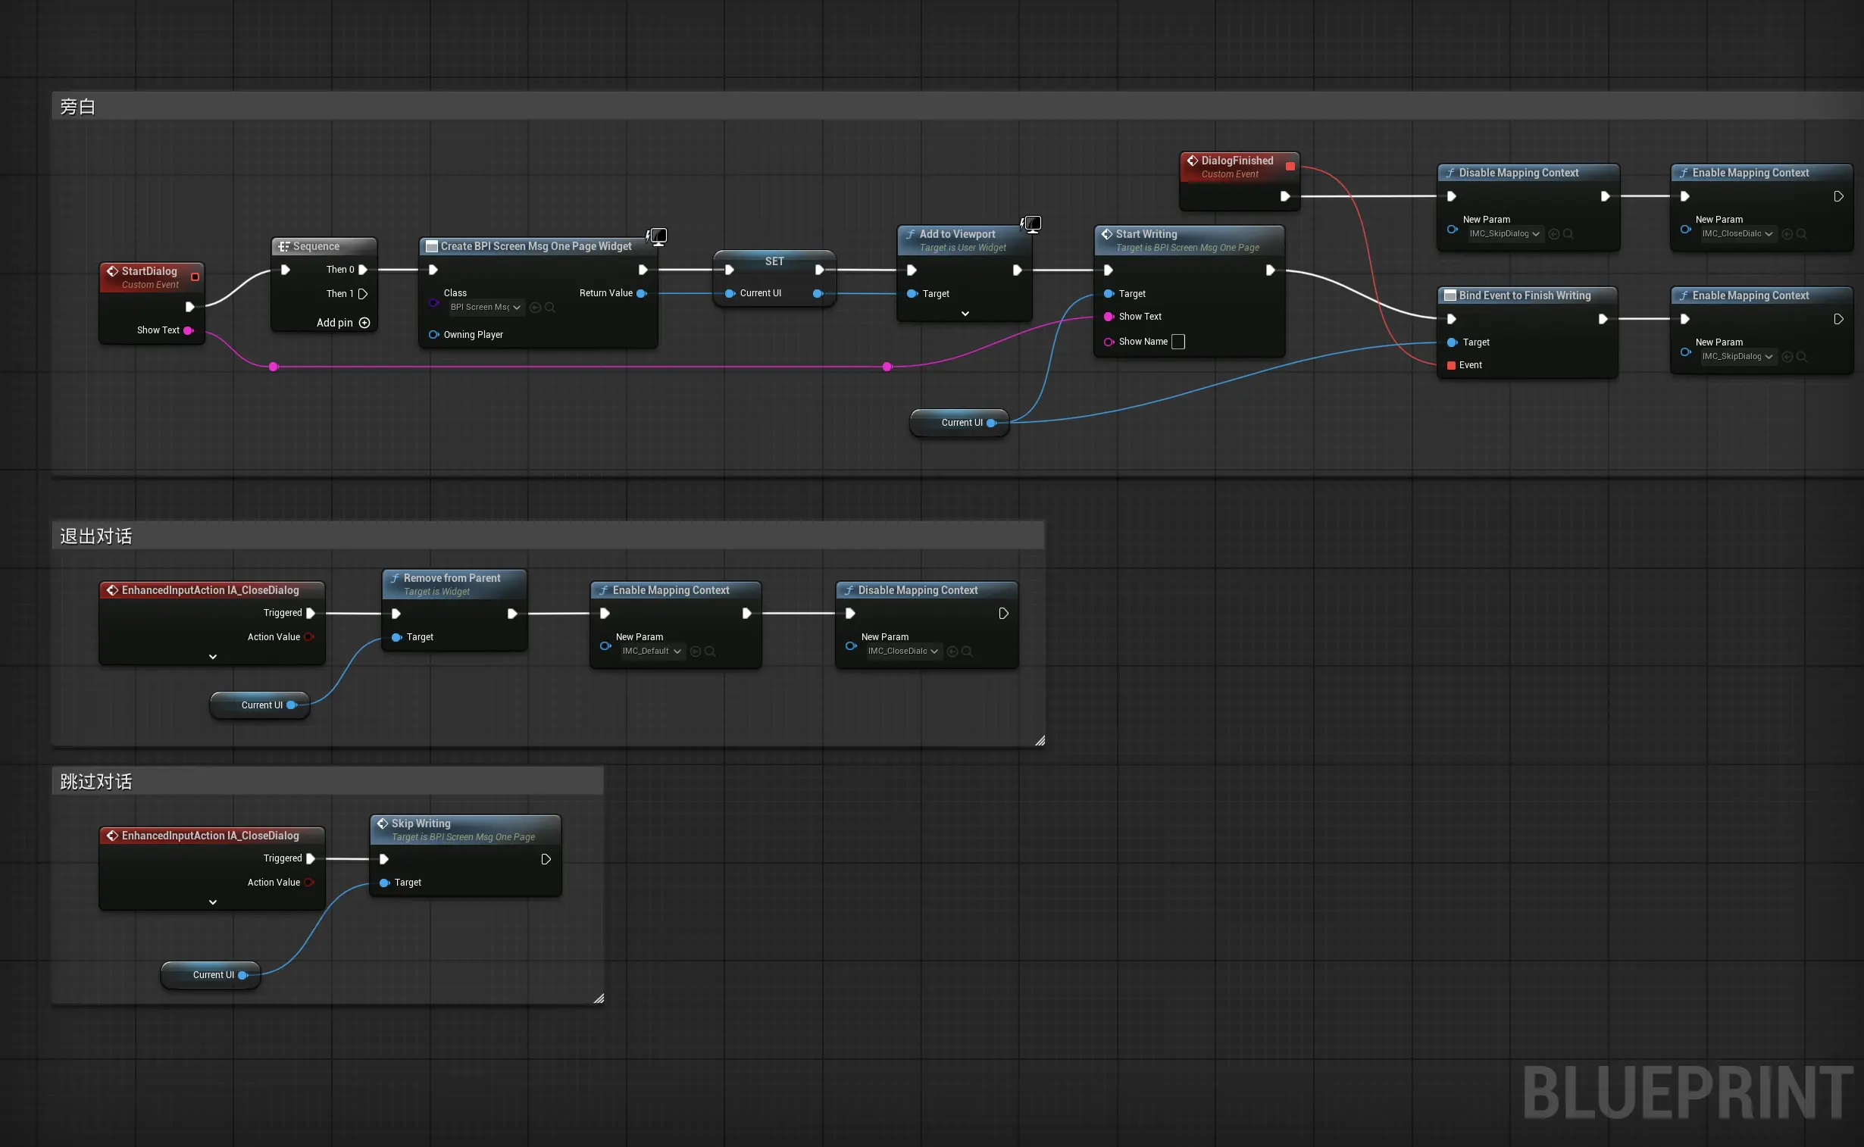Click red delegate pin on DialogFinished event

click(1290, 166)
